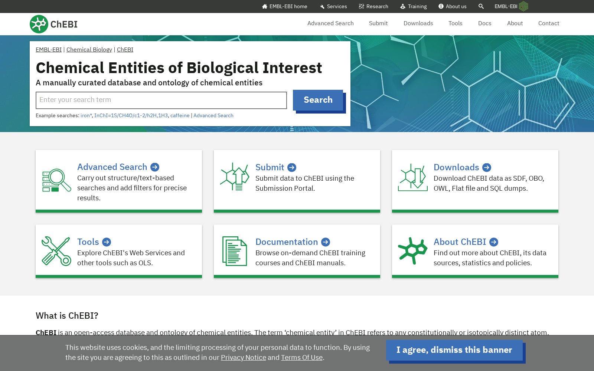This screenshot has width=594, height=371.
Task: Click the EMBL-EBI home house icon
Action: 265,6
